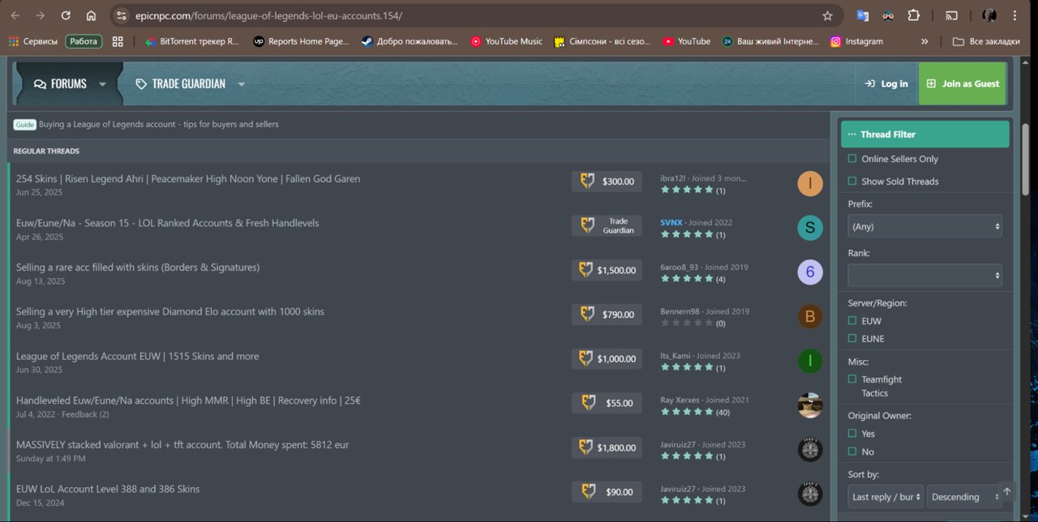Image resolution: width=1038 pixels, height=522 pixels.
Task: Click the $1,800.00 Trade Guardian price badge
Action: coord(607,447)
